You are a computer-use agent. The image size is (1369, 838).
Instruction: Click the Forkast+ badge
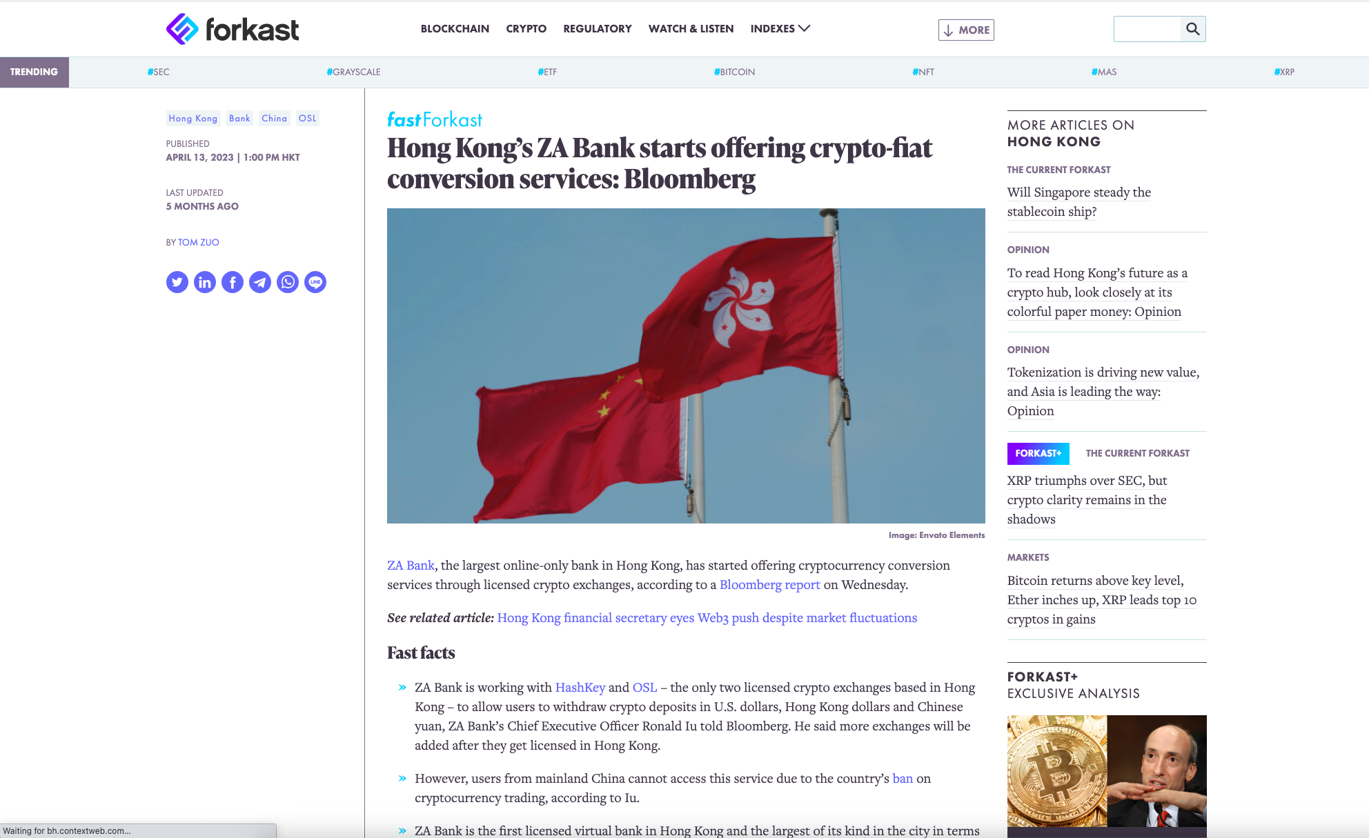click(x=1038, y=453)
